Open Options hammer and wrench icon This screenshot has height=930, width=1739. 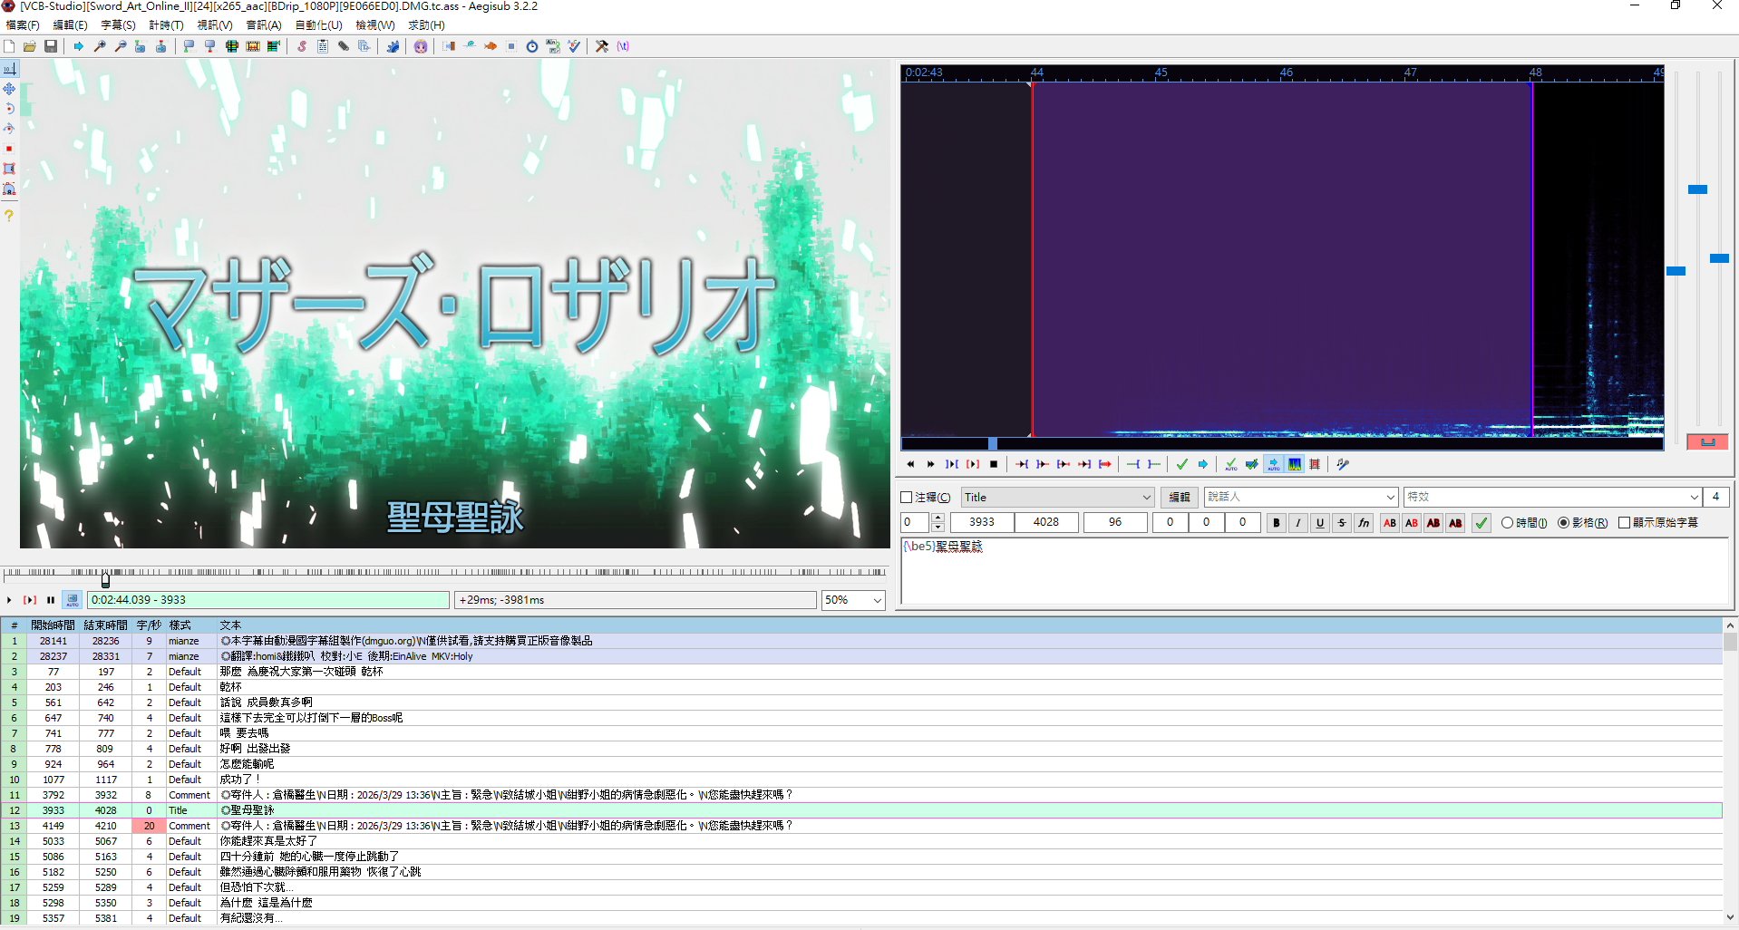pyautogui.click(x=602, y=46)
